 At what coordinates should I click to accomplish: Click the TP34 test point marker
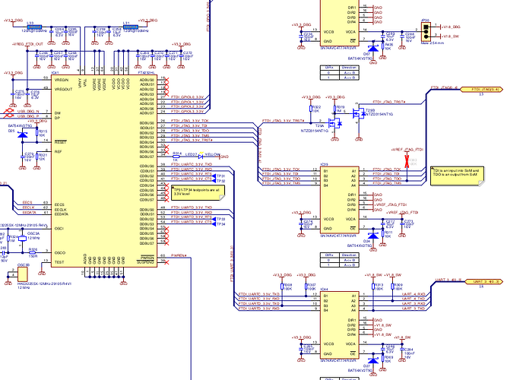(214, 223)
